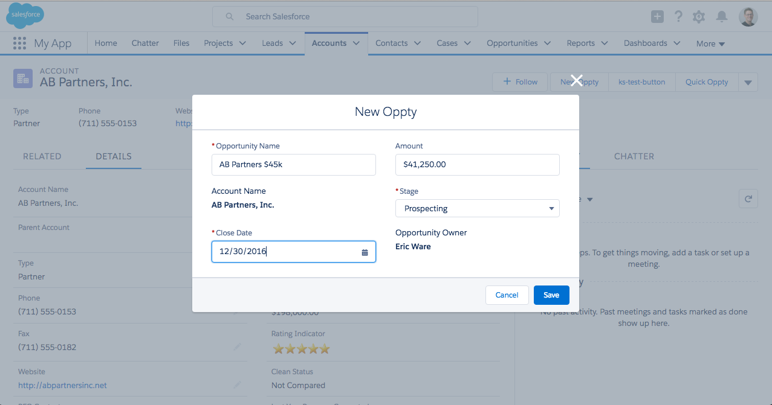
Task: Open the Chatter nav tab
Action: click(x=145, y=43)
